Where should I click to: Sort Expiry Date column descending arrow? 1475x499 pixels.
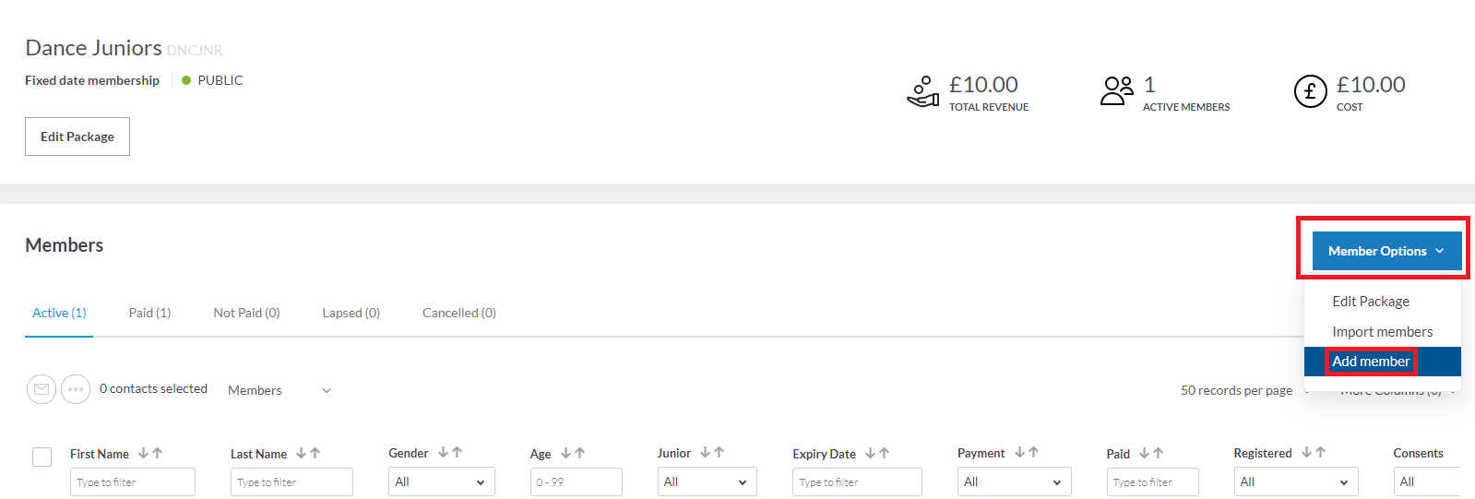pyautogui.click(x=870, y=453)
